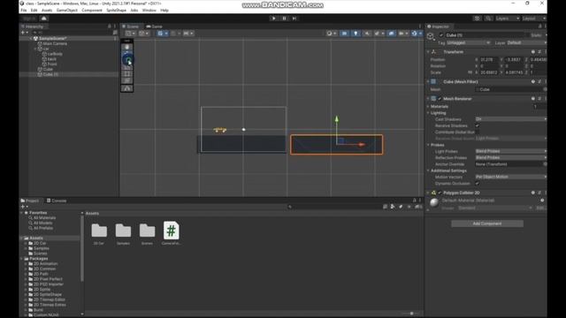Open the draw mode shading dropdown
Viewport: 566px width, 318px height.
(x=332, y=34)
